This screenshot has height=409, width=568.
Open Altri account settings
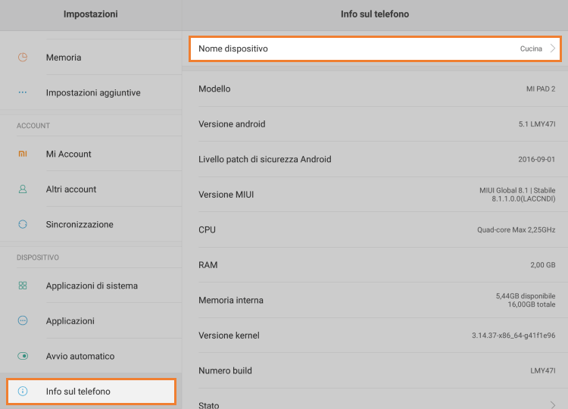91,189
